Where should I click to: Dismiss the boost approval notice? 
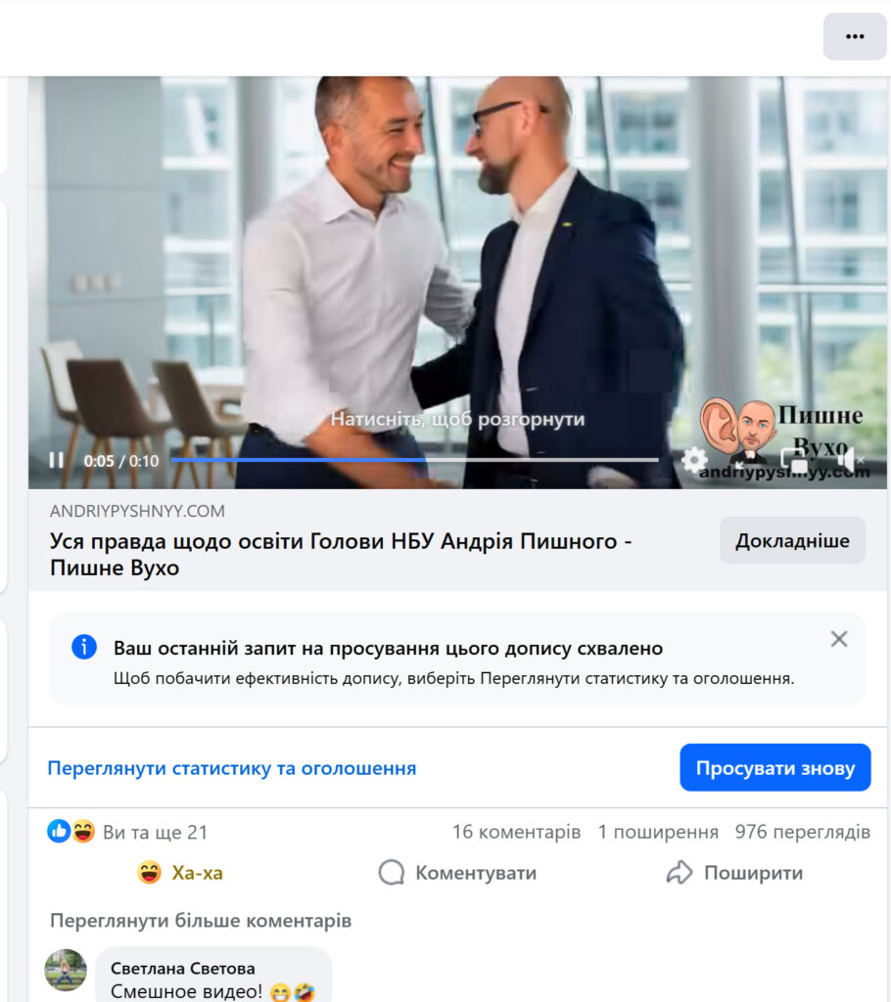point(838,639)
